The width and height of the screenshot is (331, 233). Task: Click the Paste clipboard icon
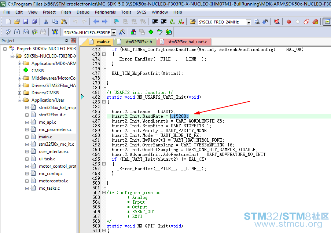(x=64, y=22)
